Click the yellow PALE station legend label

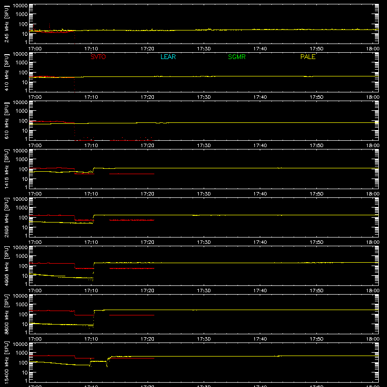pyautogui.click(x=308, y=57)
